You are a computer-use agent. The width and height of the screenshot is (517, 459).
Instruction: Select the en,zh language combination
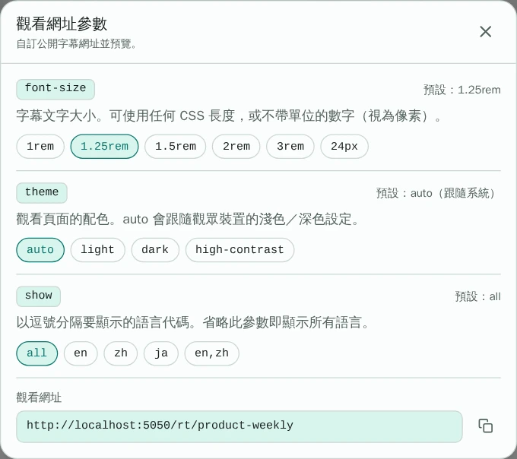click(x=211, y=353)
